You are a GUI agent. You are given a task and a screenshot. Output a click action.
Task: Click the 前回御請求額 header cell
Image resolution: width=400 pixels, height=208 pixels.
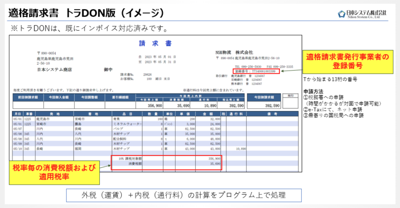(x=28, y=97)
